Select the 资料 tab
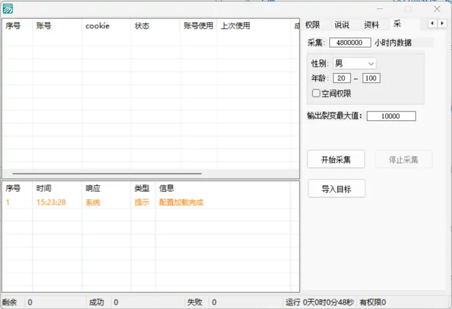This screenshot has width=452, height=309. click(371, 25)
